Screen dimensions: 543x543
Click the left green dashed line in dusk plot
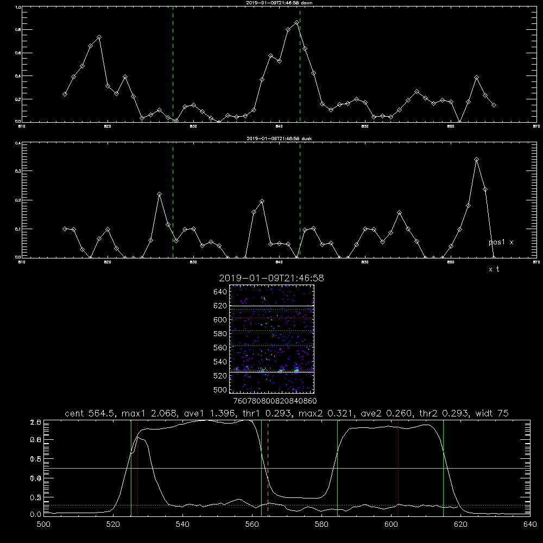click(173, 200)
